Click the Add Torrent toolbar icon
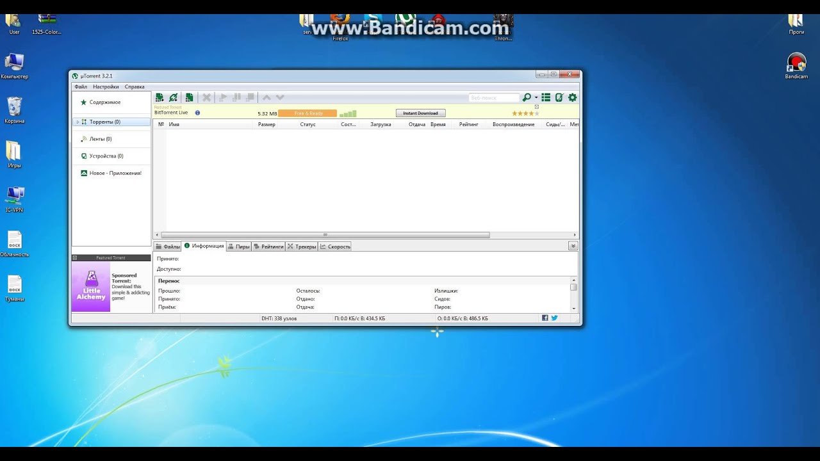820x461 pixels. [x=160, y=97]
